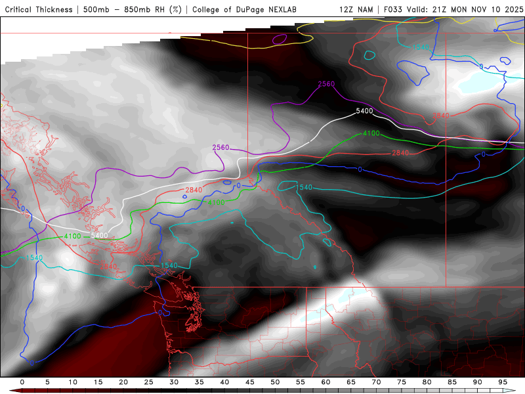Click the colorbar scale label "80"
Screen dimensions: 525x394
(427, 382)
